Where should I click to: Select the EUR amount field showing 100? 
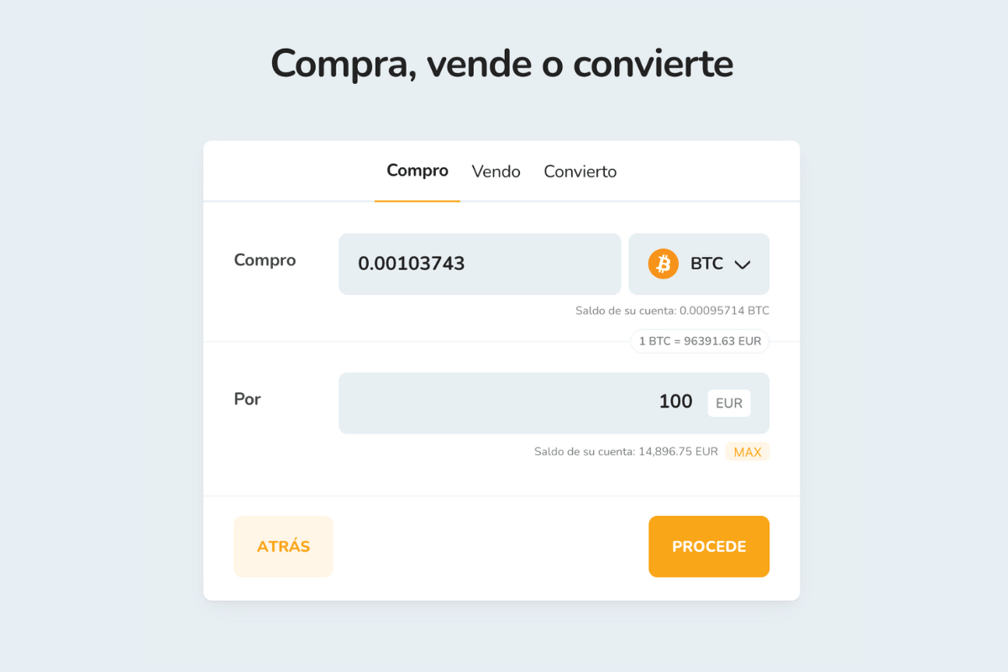pyautogui.click(x=554, y=402)
